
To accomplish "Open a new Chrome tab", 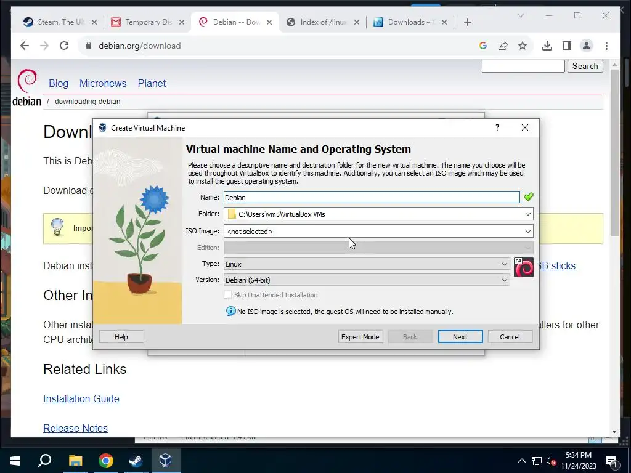I will 468,22.
